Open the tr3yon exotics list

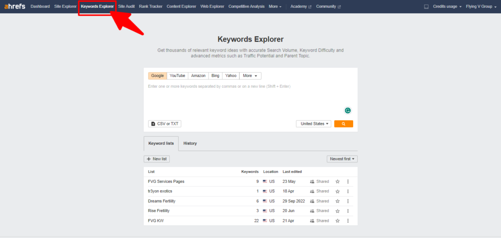160,191
